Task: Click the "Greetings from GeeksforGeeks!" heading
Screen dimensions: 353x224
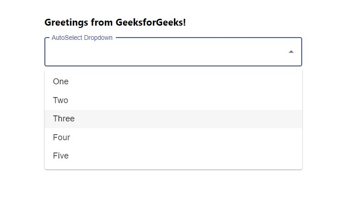Action: (x=115, y=22)
